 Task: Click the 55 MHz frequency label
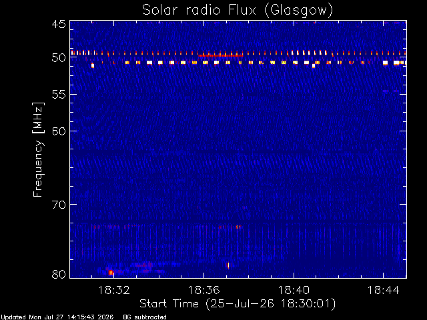pyautogui.click(x=59, y=95)
